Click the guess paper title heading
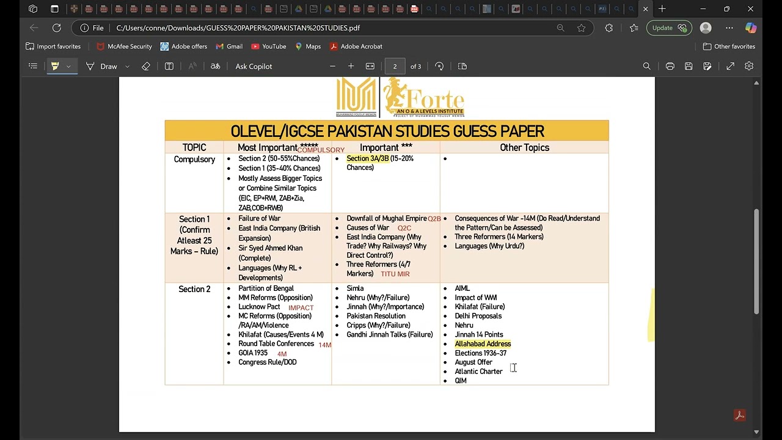 (x=387, y=131)
